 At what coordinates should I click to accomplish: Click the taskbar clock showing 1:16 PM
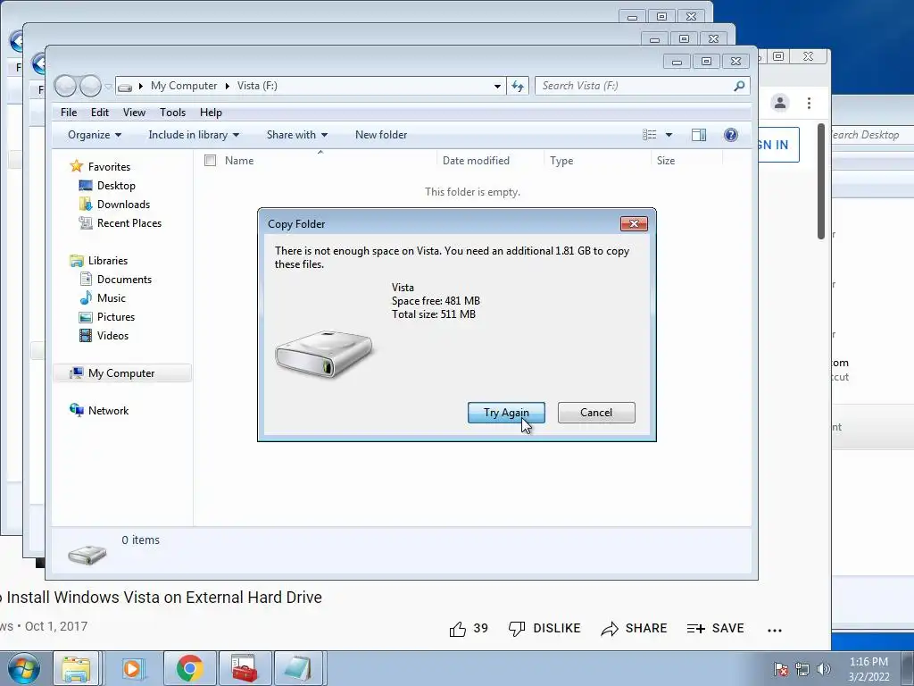[868, 669]
